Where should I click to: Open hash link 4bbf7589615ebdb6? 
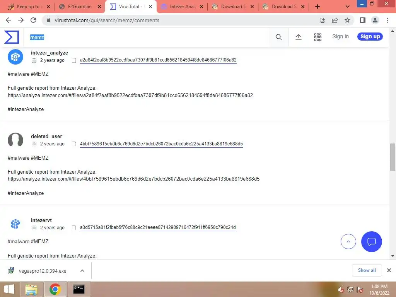tap(161, 144)
